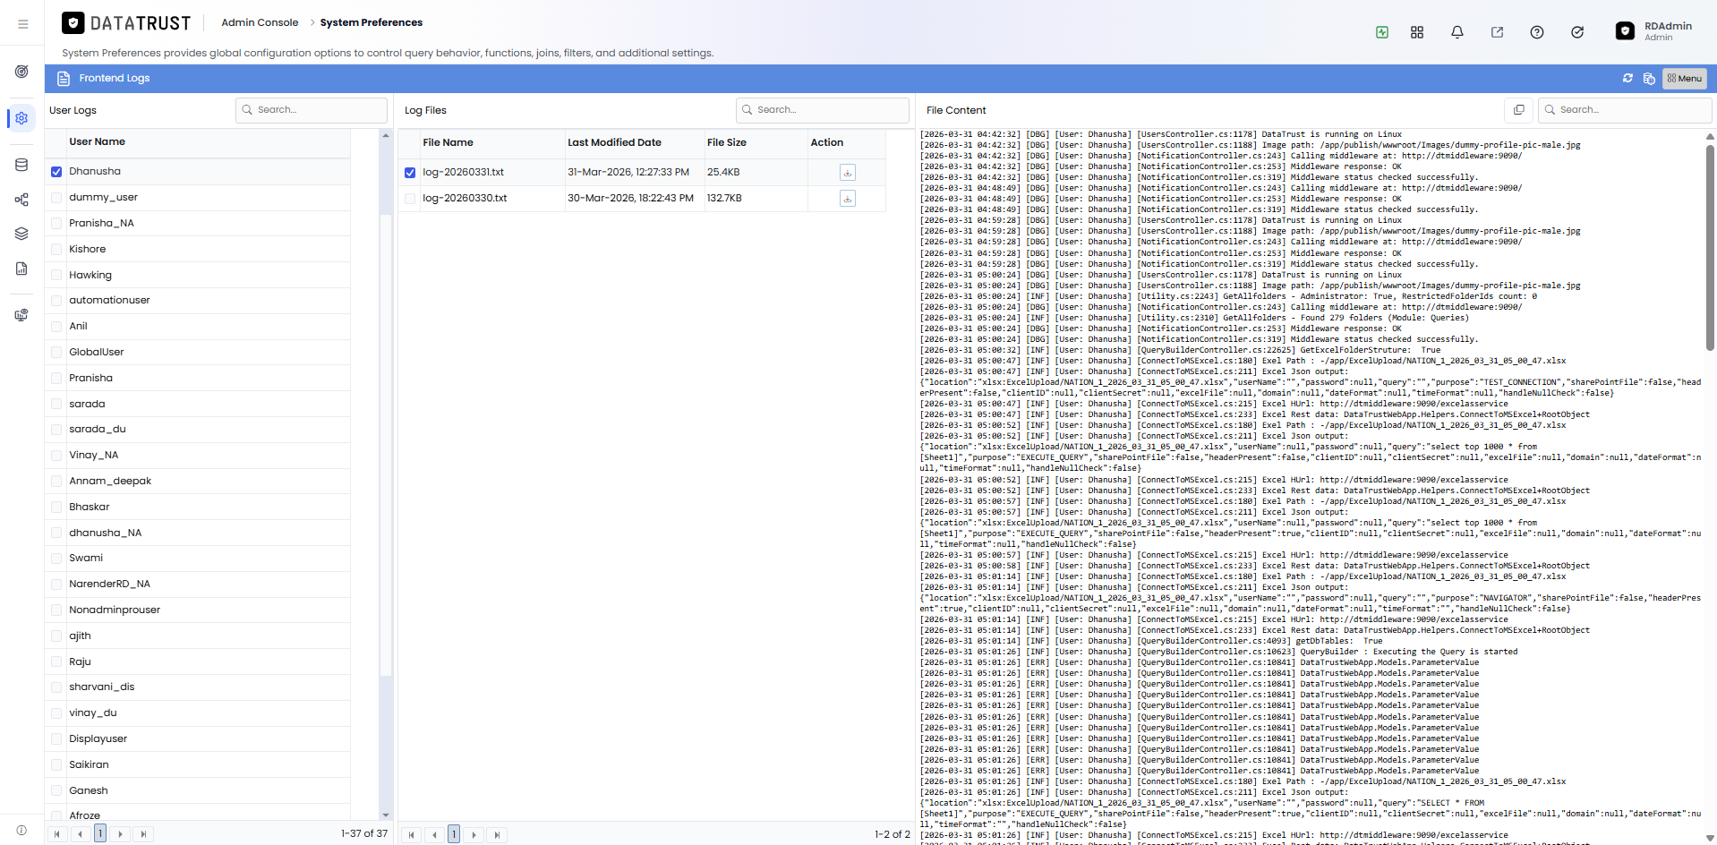Go to previous page in User Logs pager
This screenshot has height=845, width=1717.
pyautogui.click(x=80, y=834)
